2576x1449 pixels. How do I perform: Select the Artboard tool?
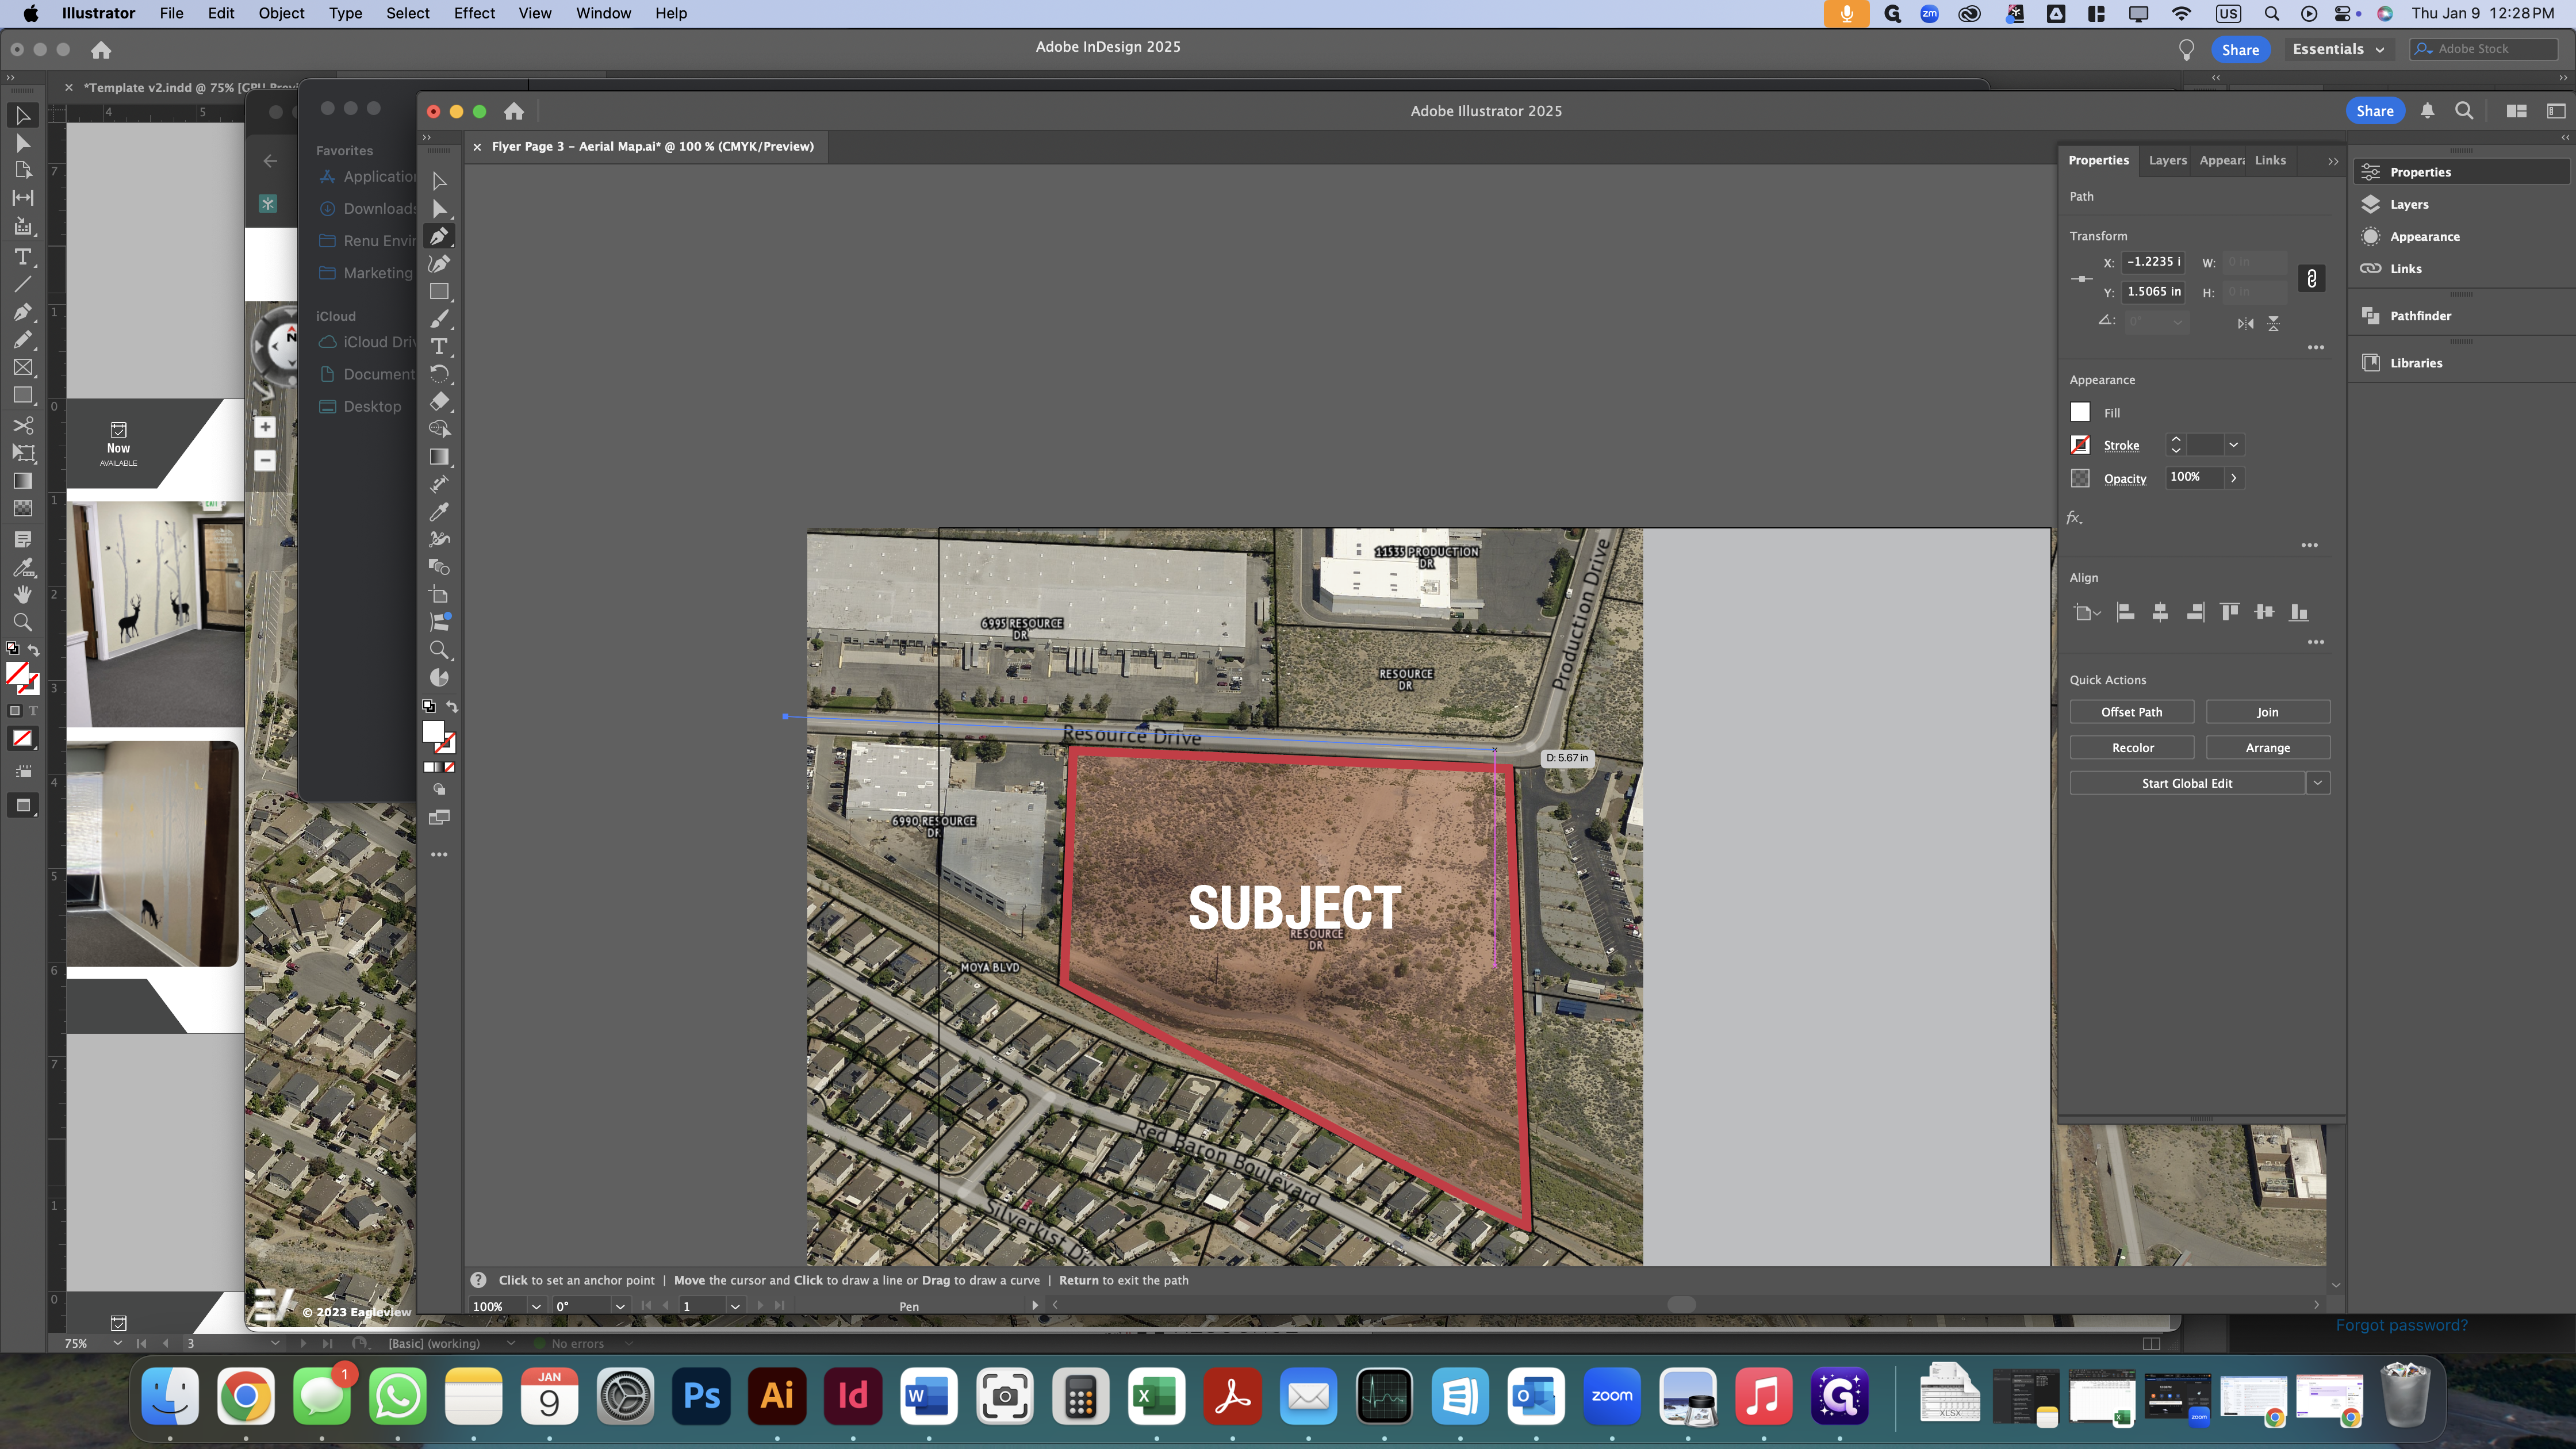pos(439,595)
